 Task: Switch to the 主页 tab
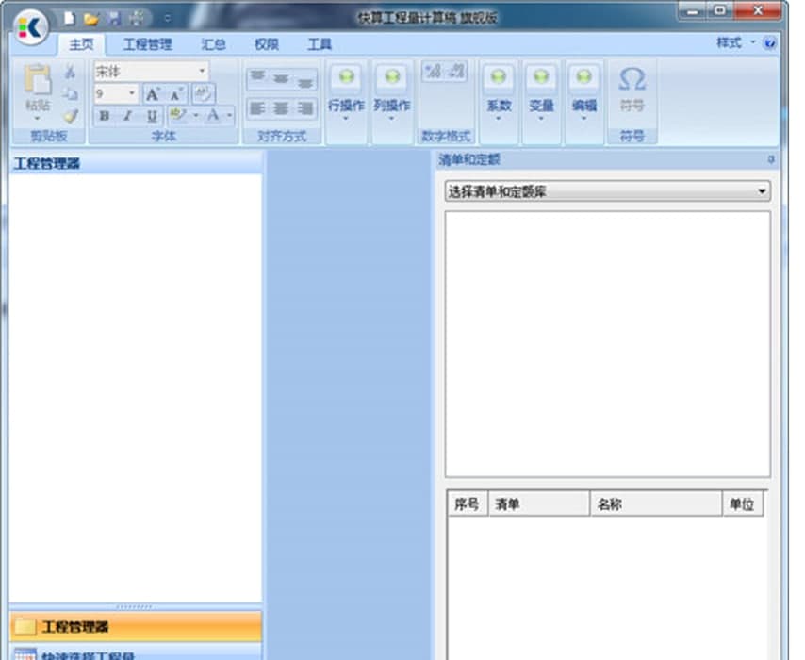point(81,44)
